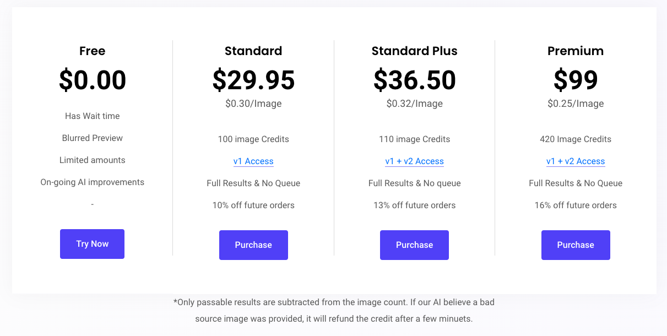Click the 100 image Credits text

[x=253, y=139]
